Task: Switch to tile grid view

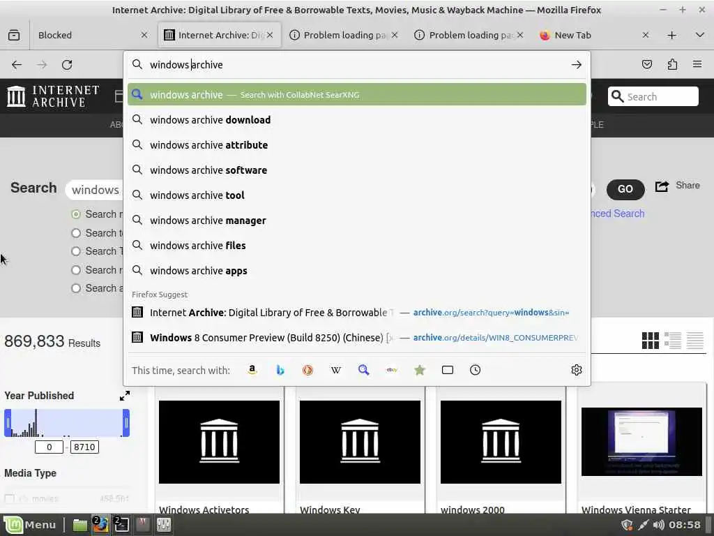Action: [x=651, y=340]
